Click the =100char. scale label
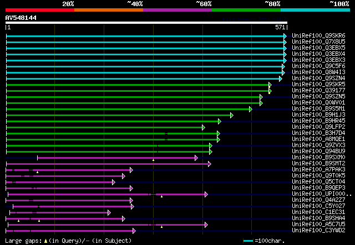 pyautogui.click(x=270, y=241)
